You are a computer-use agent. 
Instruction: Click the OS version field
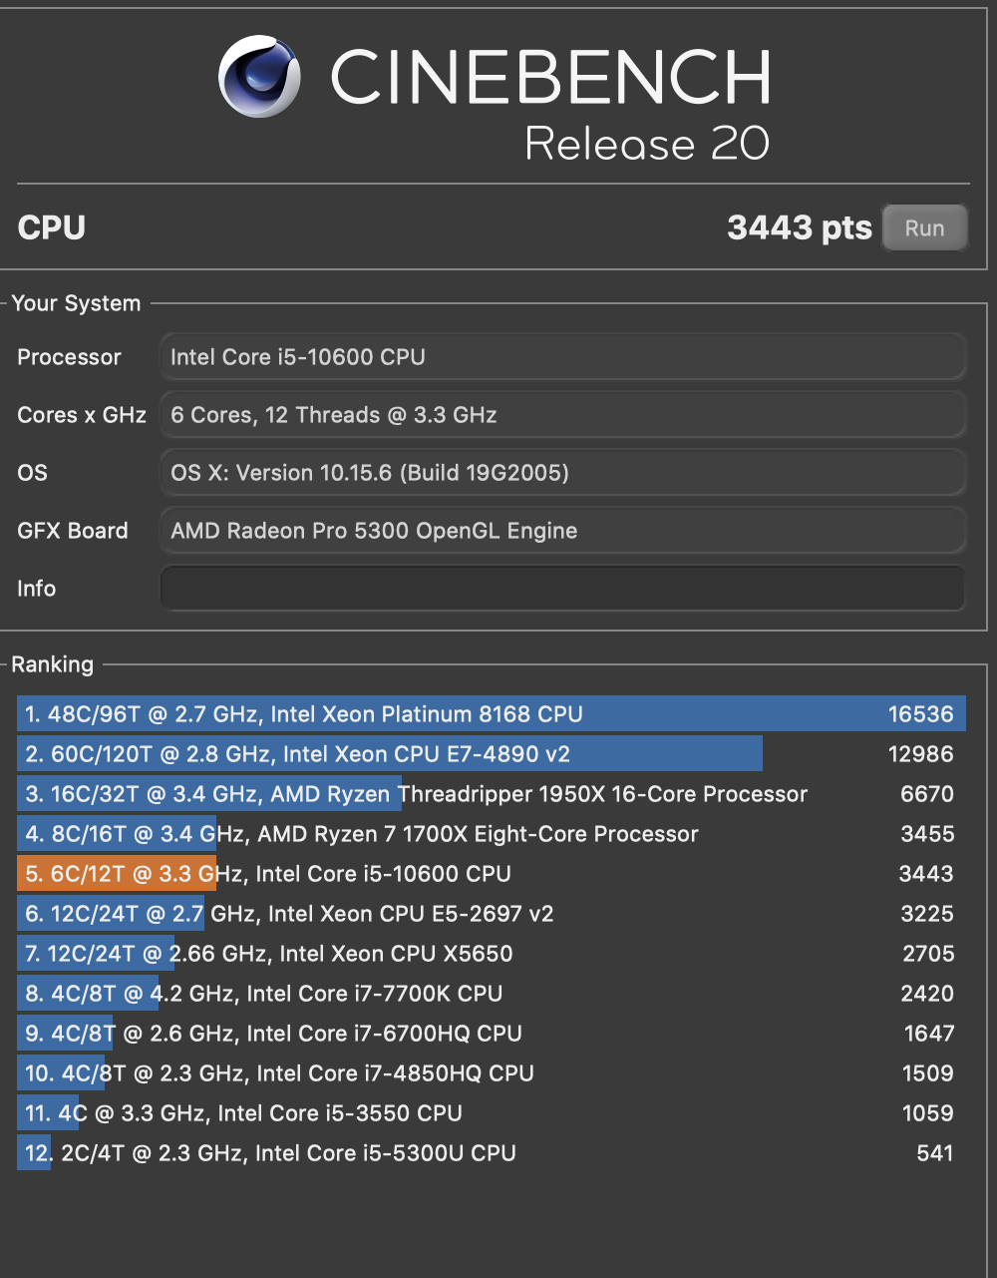(x=562, y=473)
